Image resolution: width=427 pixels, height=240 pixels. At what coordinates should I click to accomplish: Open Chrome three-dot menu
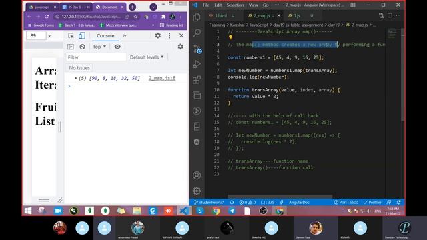click(x=181, y=17)
